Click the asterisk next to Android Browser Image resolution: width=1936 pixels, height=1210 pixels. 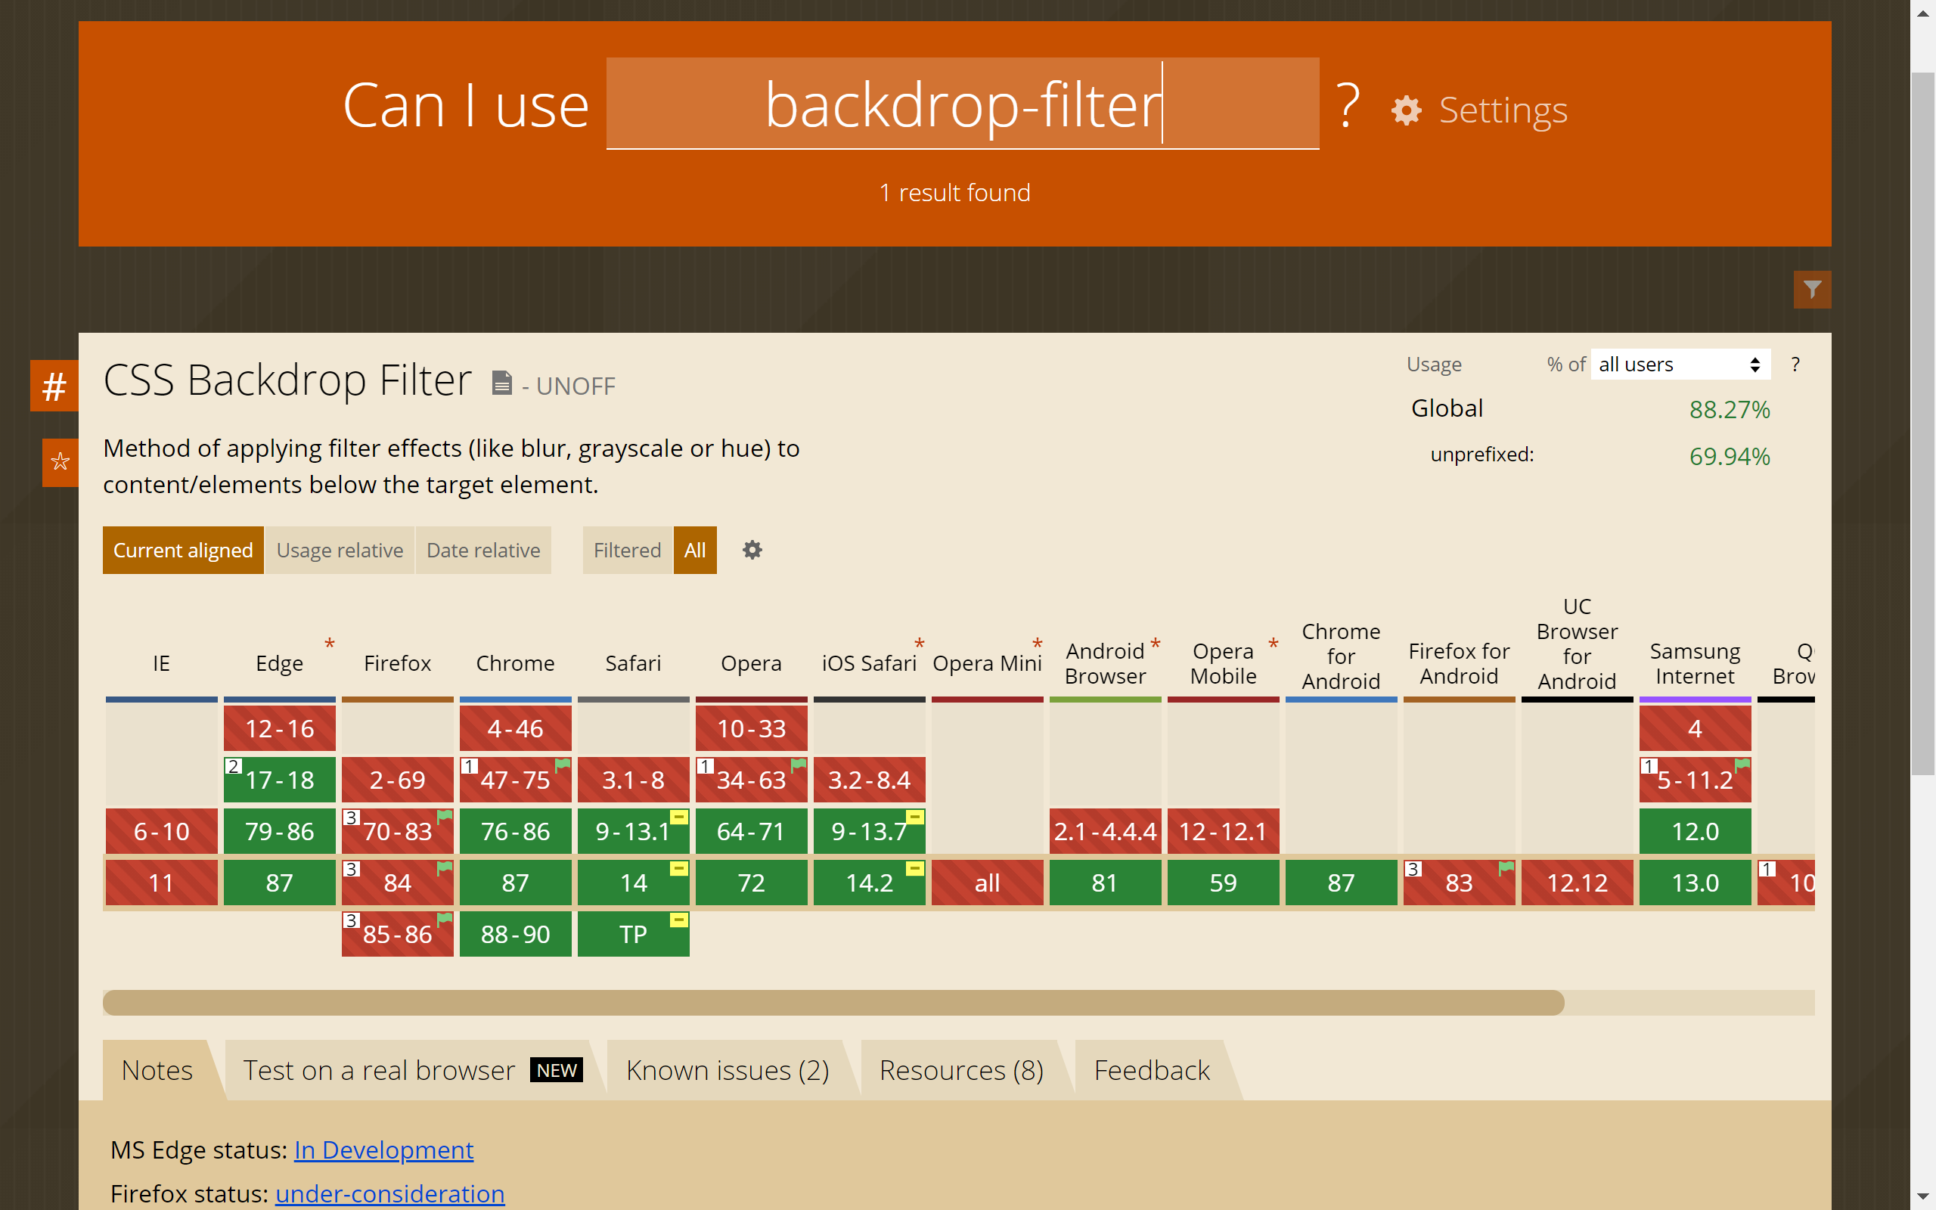1156,644
